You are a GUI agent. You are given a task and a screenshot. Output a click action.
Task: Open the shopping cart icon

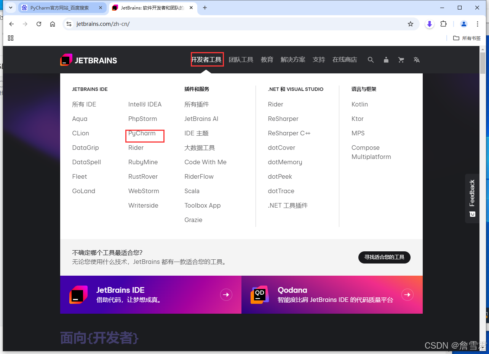tap(401, 60)
